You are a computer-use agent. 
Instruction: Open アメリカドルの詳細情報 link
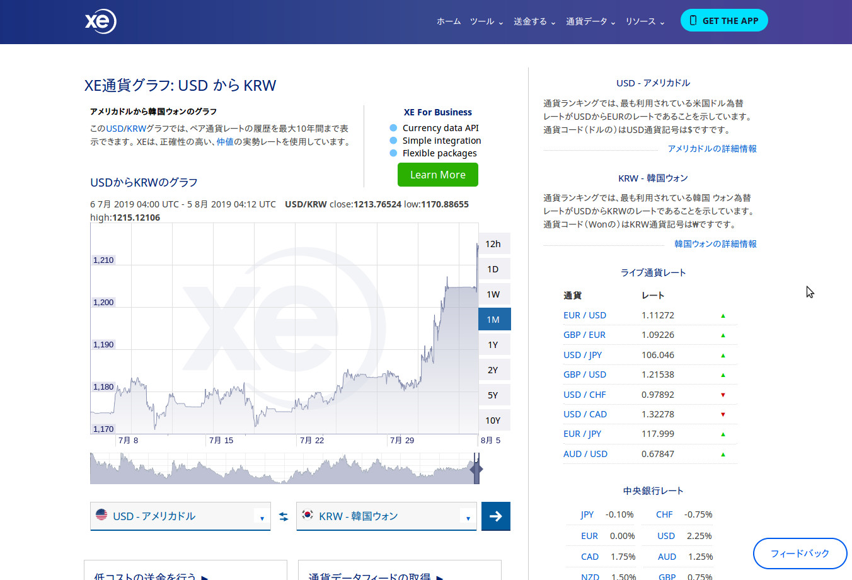pos(712,149)
